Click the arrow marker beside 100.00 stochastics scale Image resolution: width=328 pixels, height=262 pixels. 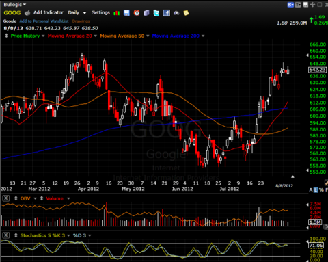click(x=307, y=241)
